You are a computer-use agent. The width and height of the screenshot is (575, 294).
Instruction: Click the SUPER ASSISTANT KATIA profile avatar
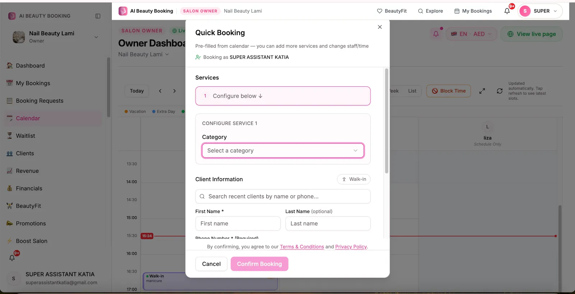click(x=14, y=279)
